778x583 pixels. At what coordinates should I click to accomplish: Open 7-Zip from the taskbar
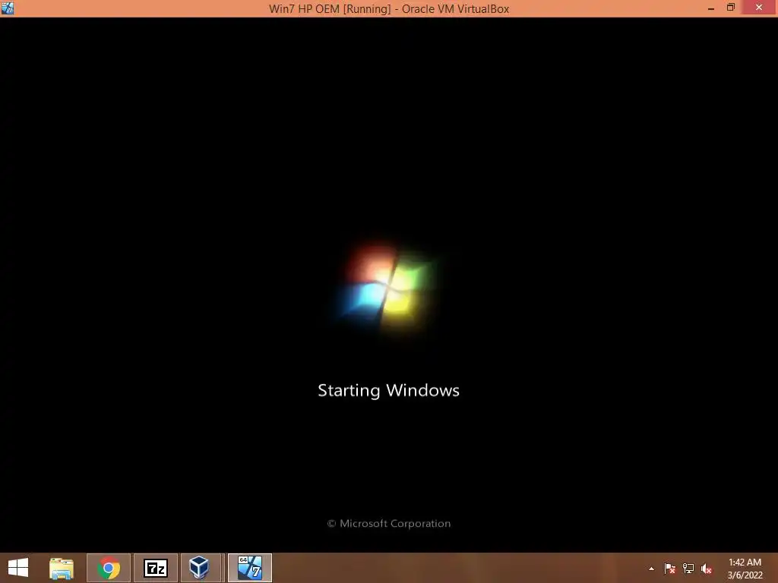pyautogui.click(x=155, y=568)
